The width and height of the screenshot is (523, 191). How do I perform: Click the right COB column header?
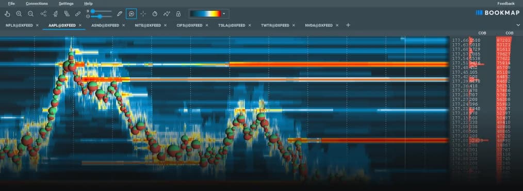[x=509, y=33]
